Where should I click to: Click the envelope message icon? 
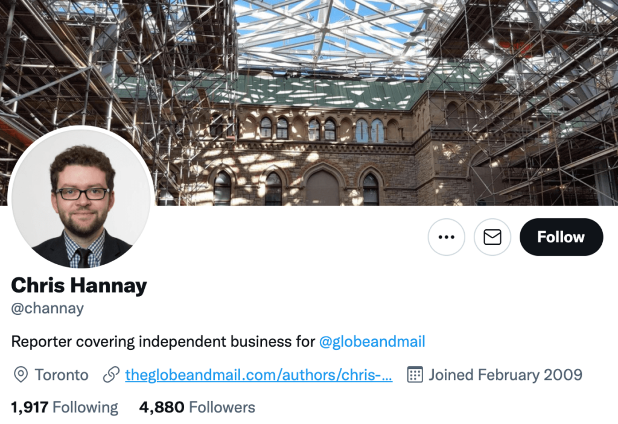492,237
